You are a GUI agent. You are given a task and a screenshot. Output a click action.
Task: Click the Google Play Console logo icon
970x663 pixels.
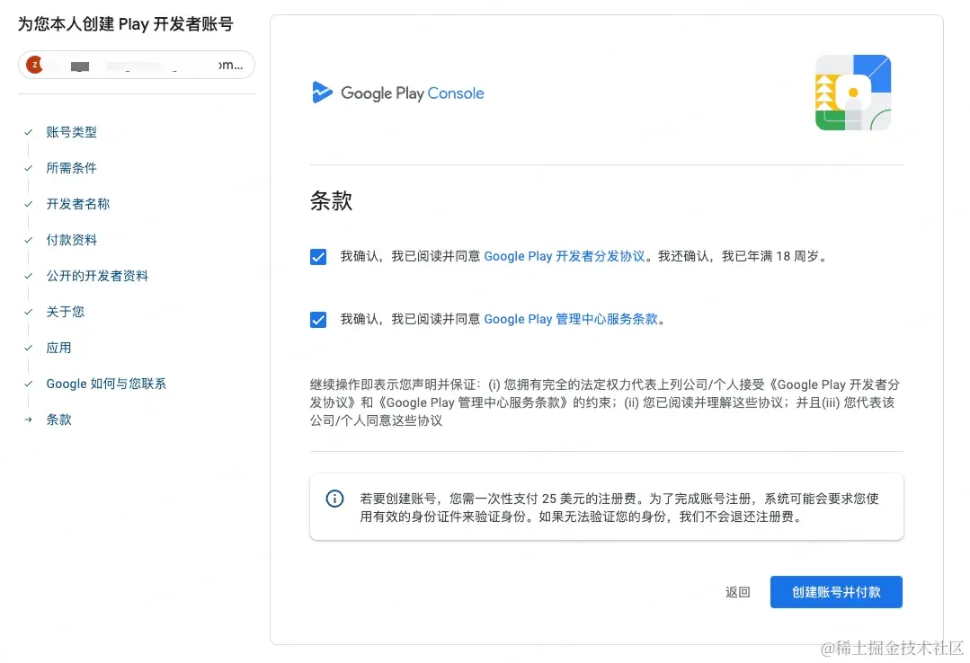[x=322, y=93]
